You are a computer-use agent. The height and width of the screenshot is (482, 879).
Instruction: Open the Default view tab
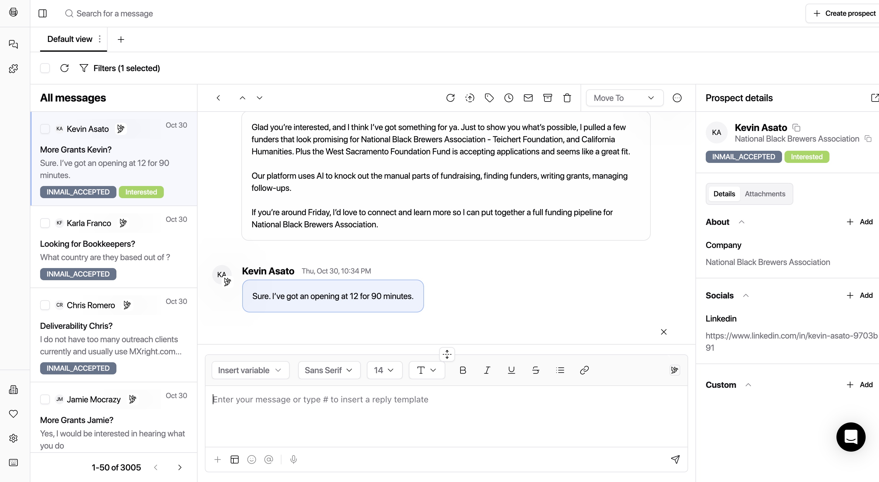[x=70, y=39]
